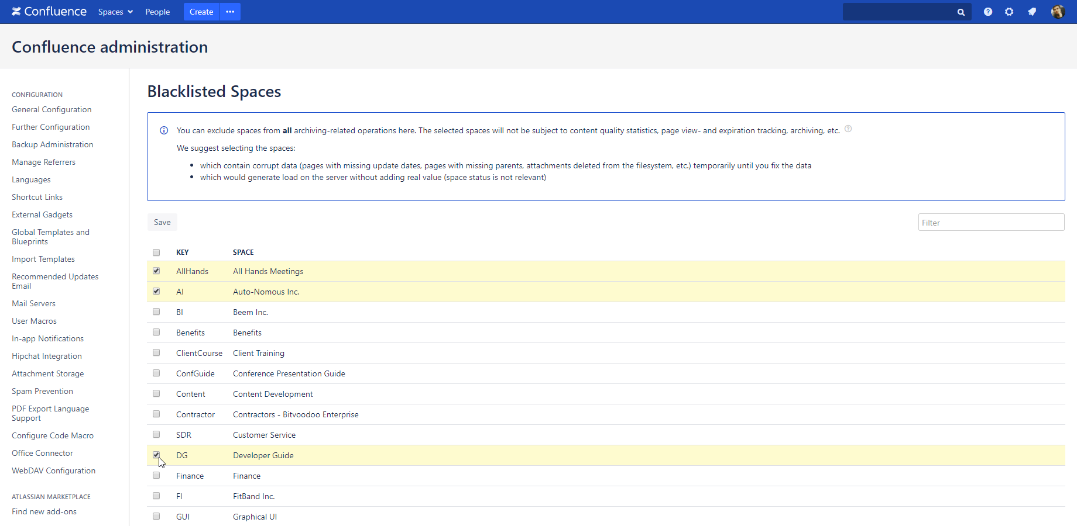The height and width of the screenshot is (526, 1077).
Task: Check the FI FitBand Inc. checkbox
Action: coord(156,496)
